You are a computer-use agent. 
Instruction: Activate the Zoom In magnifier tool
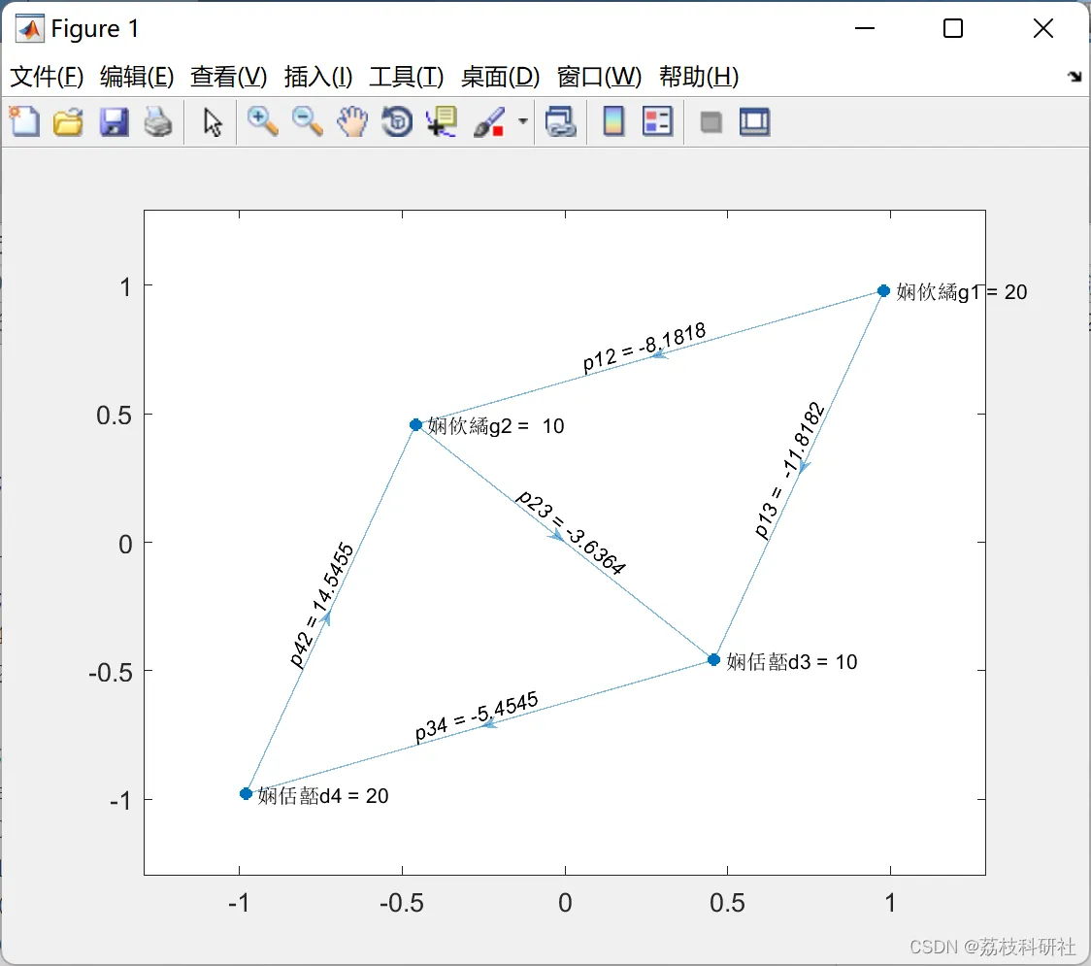coord(262,121)
